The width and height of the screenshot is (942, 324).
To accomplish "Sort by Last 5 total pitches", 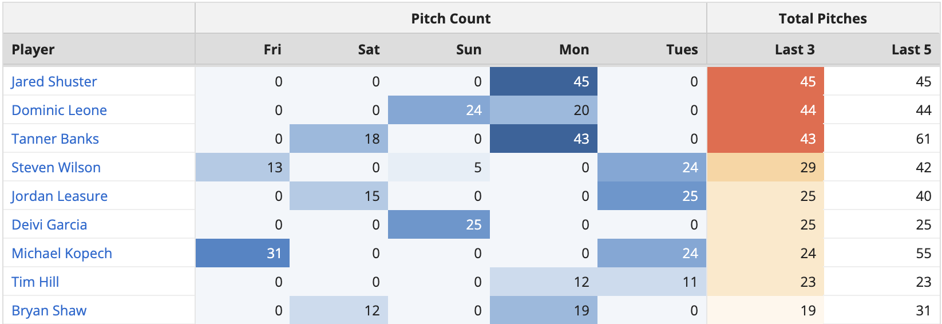I will point(911,50).
